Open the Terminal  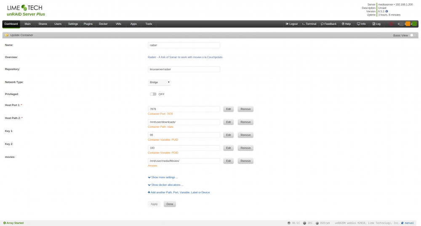[x=309, y=24]
